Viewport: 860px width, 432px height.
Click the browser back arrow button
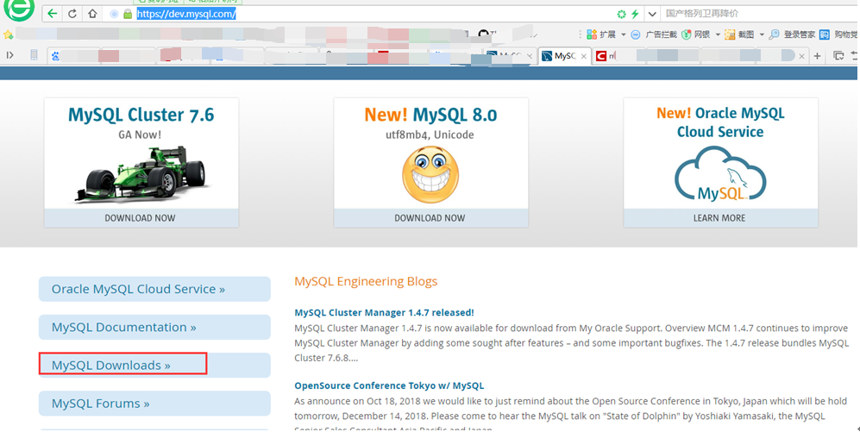pyautogui.click(x=52, y=13)
